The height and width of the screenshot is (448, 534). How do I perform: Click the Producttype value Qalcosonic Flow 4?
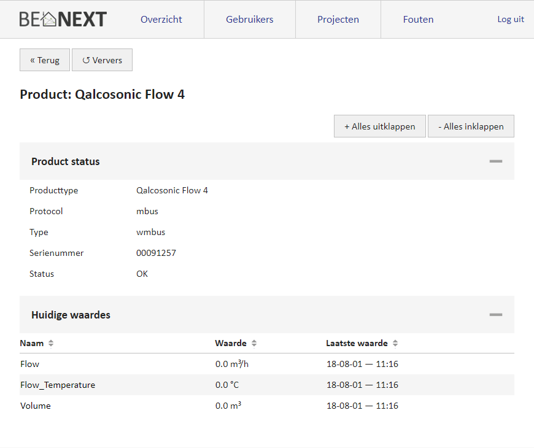click(172, 190)
